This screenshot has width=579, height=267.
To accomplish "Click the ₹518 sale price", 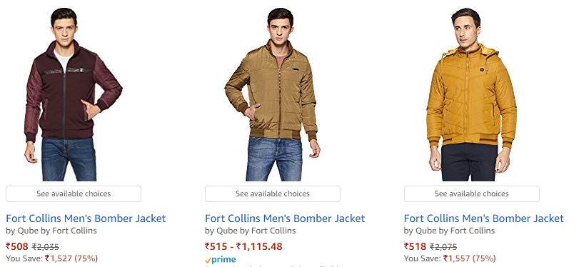I will [x=415, y=246].
